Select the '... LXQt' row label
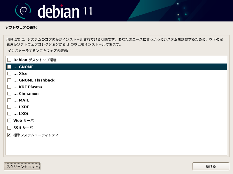 point(21,113)
